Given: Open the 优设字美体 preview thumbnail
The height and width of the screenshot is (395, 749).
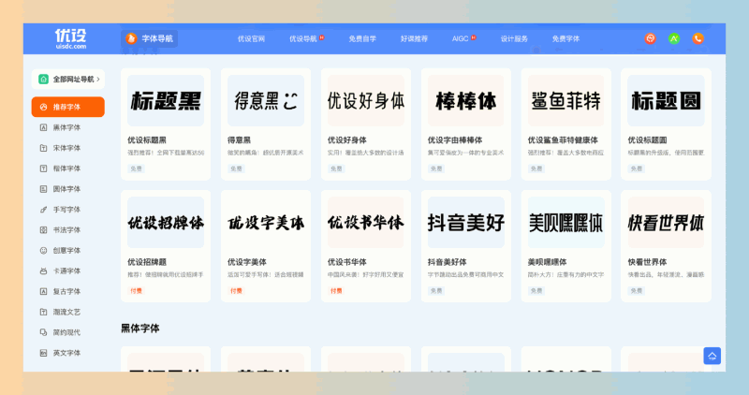Looking at the screenshot, I should 266,223.
